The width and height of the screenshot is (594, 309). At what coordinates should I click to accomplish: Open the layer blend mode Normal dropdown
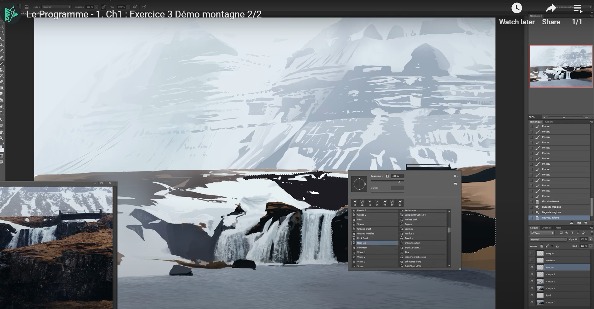pyautogui.click(x=548, y=239)
